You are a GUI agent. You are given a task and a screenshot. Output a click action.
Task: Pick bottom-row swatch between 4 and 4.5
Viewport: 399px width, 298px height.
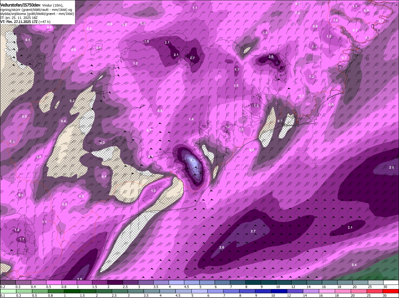click(168, 291)
